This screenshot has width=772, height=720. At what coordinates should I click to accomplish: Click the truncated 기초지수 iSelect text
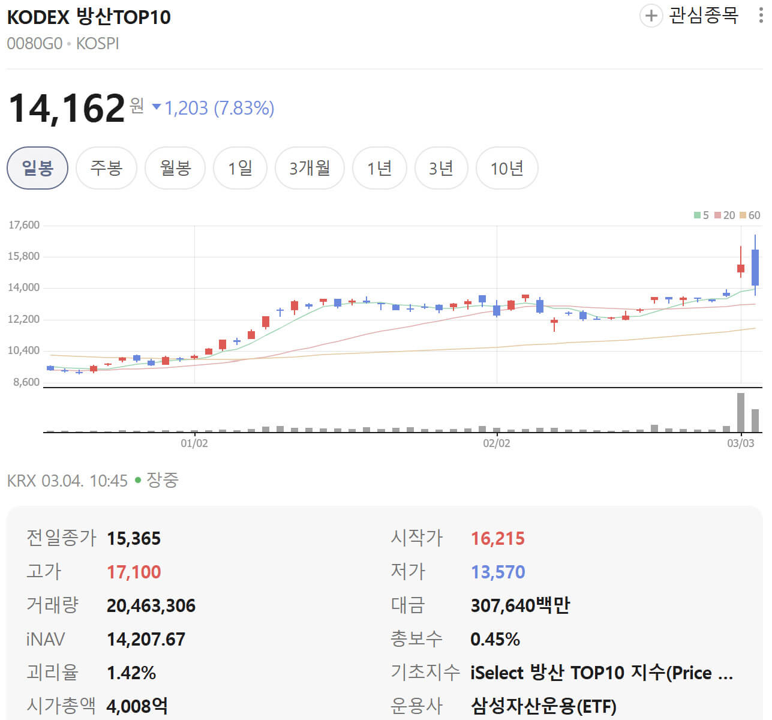[599, 673]
